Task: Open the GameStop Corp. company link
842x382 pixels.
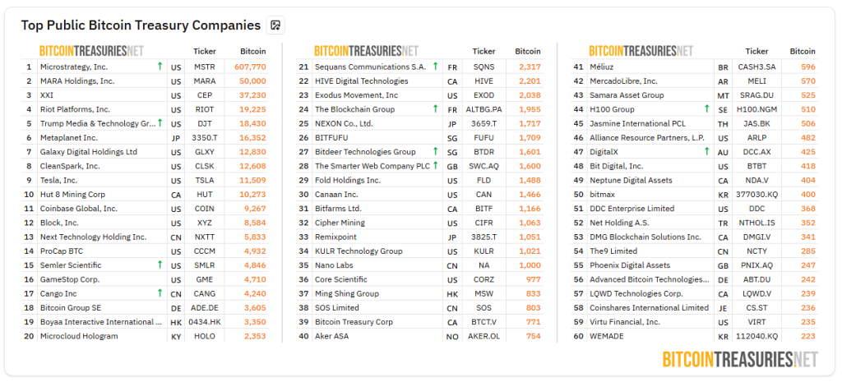Action: pos(70,279)
